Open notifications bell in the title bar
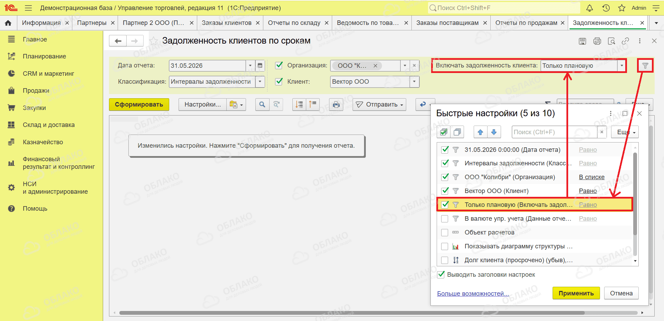The width and height of the screenshot is (664, 321). (590, 8)
